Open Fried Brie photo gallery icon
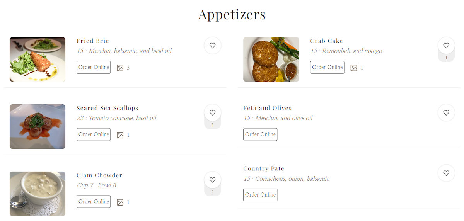This screenshot has width=464, height=221. click(x=120, y=68)
